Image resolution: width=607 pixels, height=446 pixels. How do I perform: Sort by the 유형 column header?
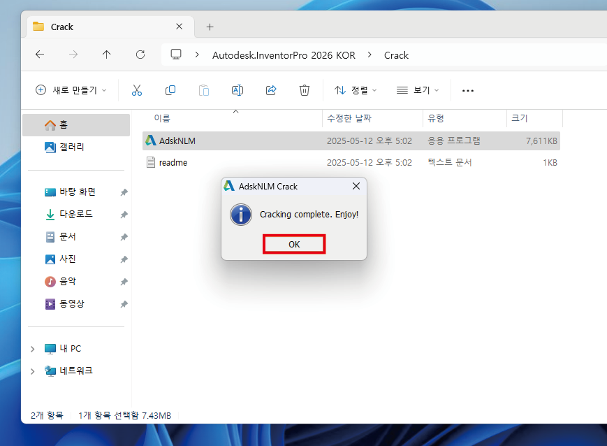(465, 118)
